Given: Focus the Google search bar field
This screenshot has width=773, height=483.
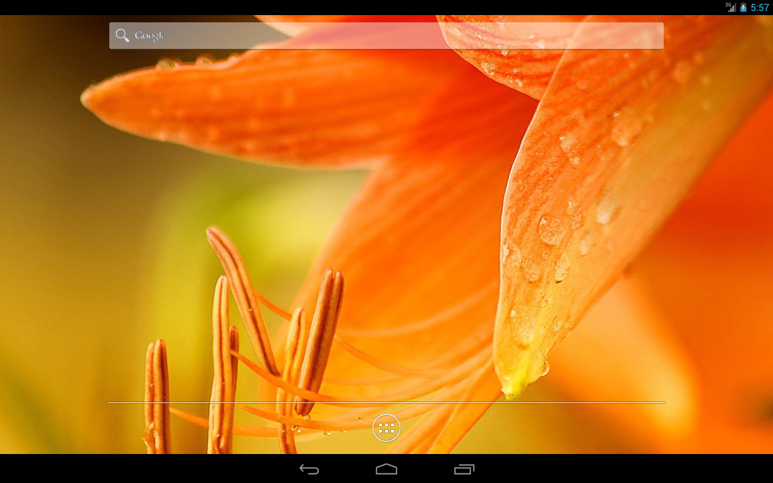Looking at the screenshot, I should [386, 36].
